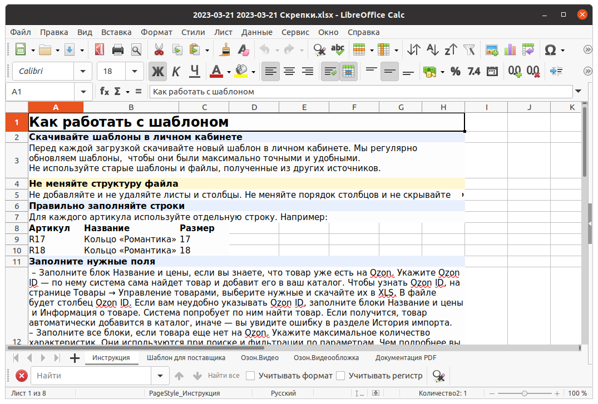Format as Percent icon
This screenshot has height=404, width=598.
coord(456,71)
